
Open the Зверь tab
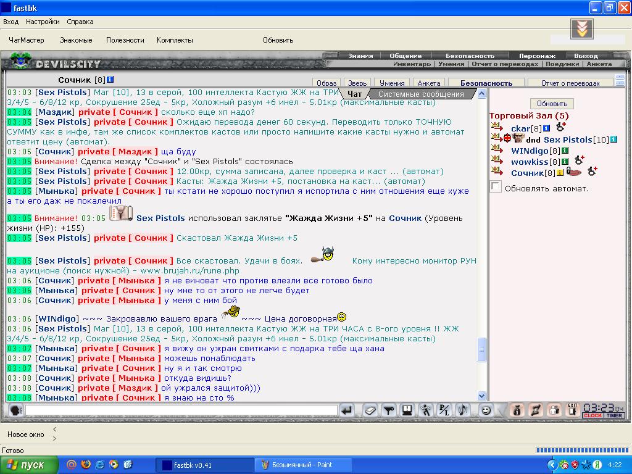point(357,83)
